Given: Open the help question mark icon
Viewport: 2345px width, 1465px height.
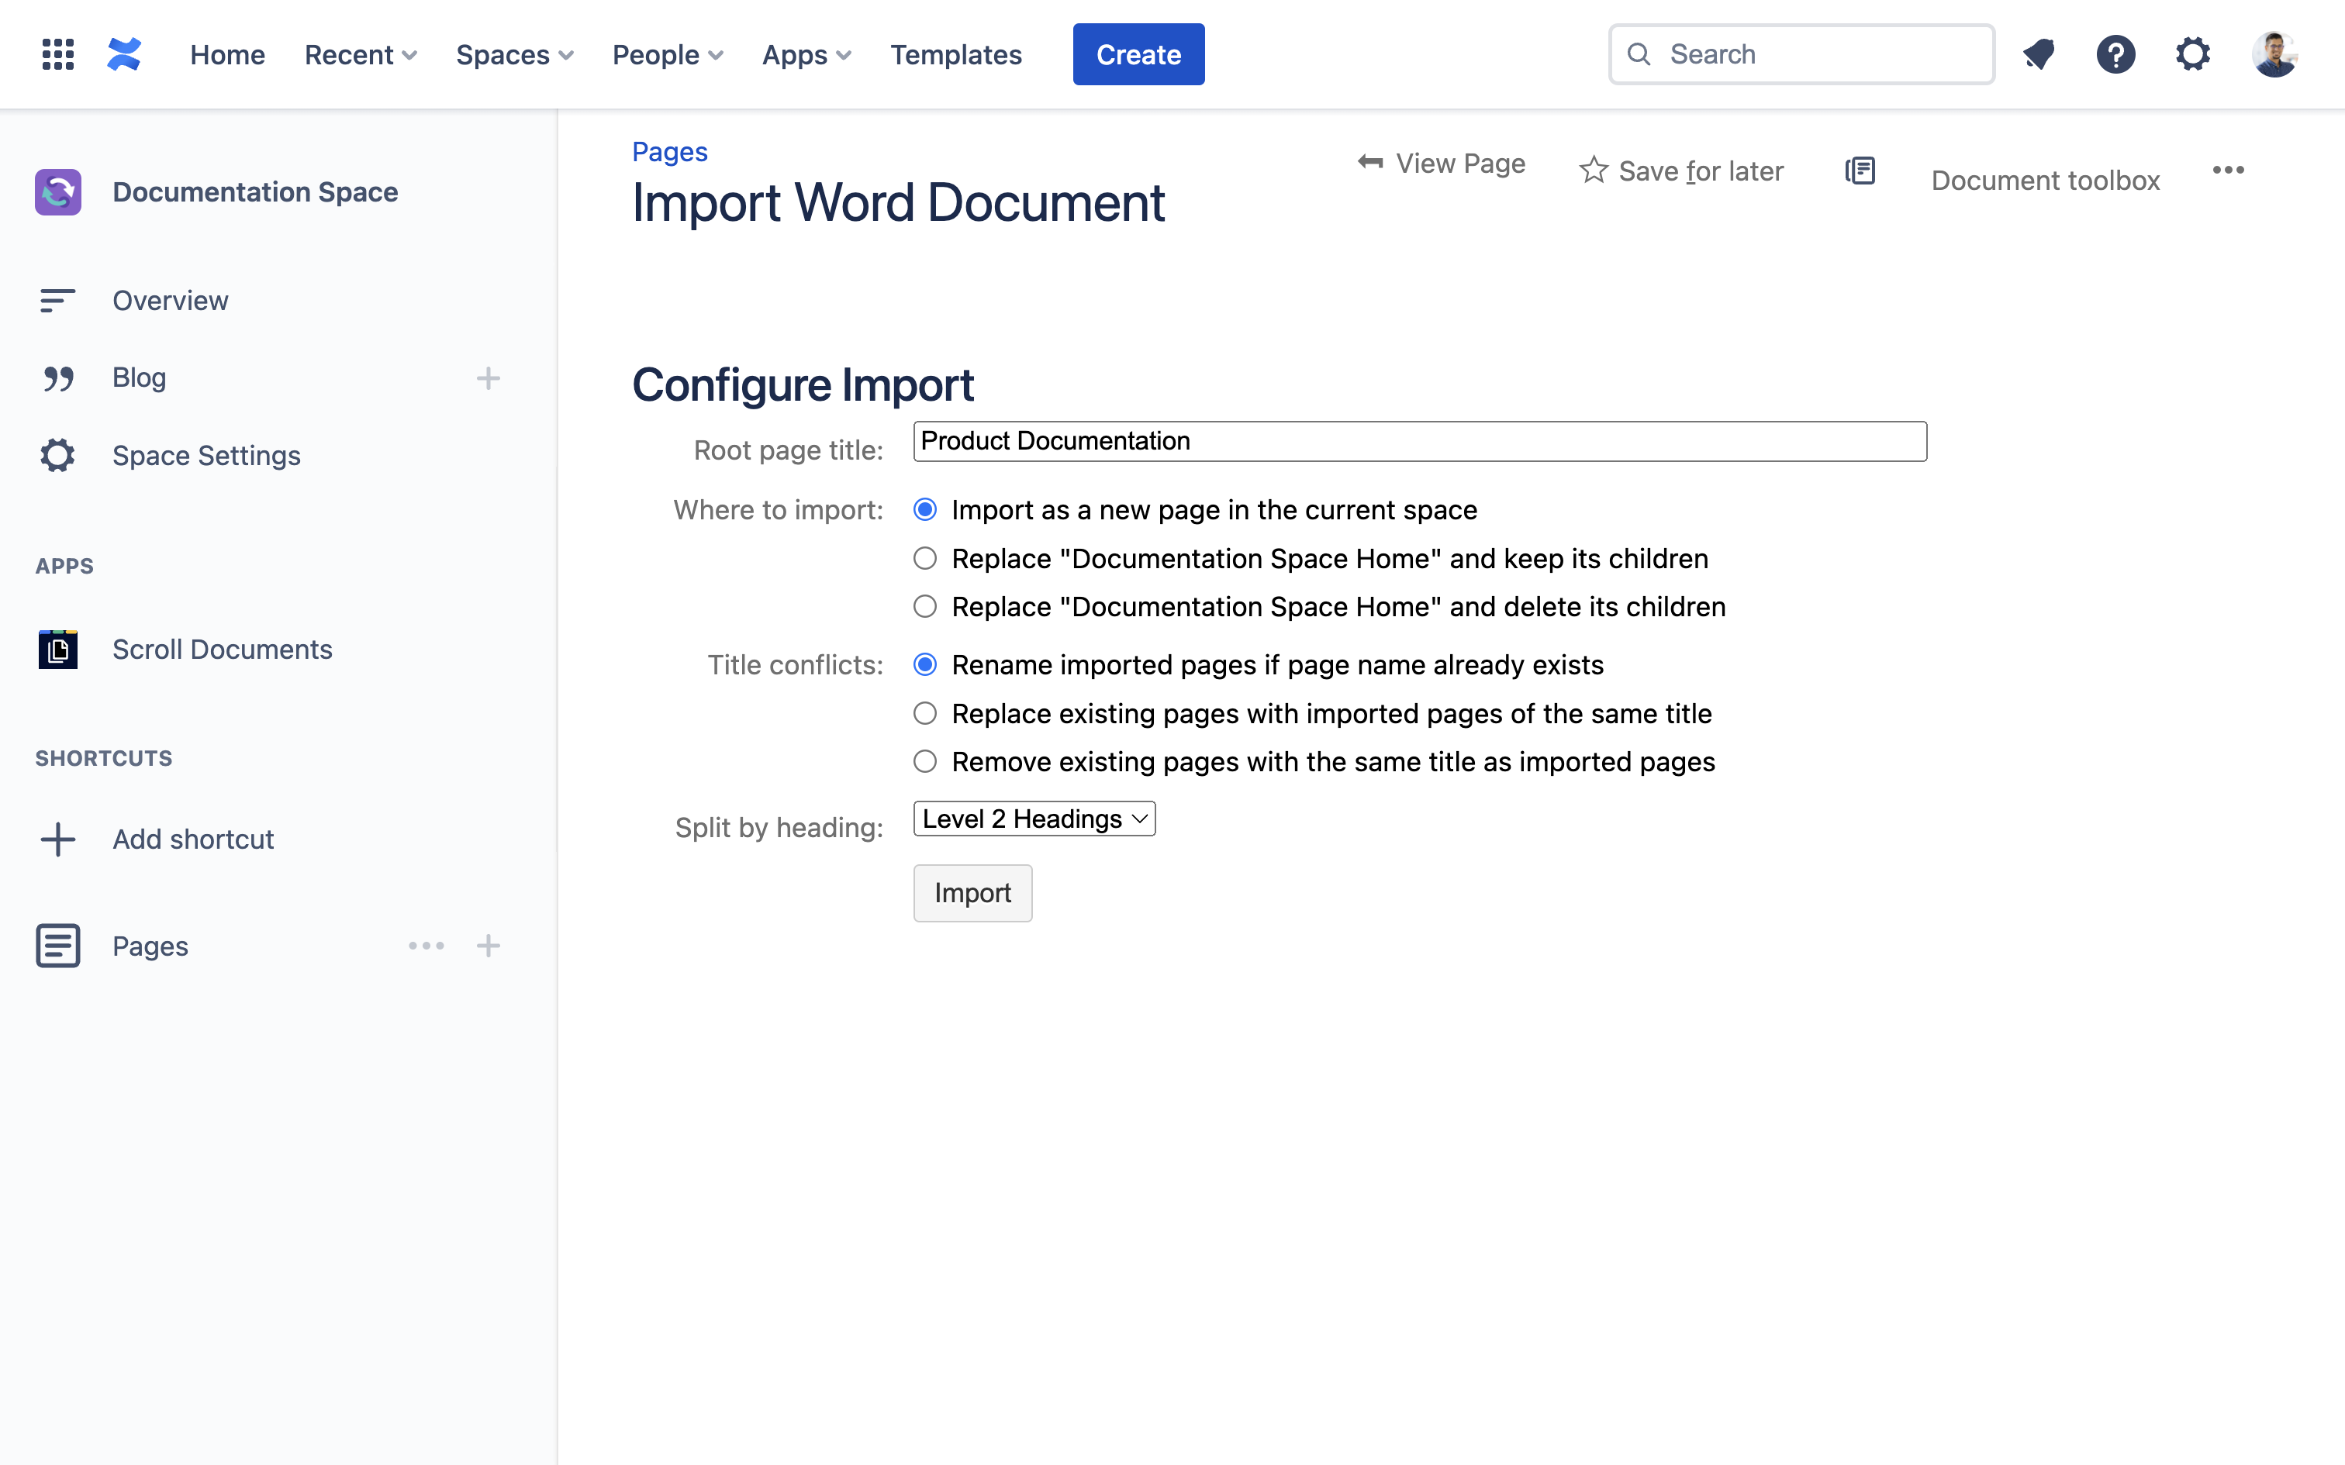Looking at the screenshot, I should (2115, 54).
